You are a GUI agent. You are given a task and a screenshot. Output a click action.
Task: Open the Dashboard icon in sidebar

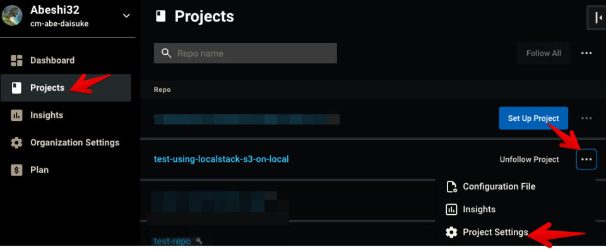tap(16, 60)
